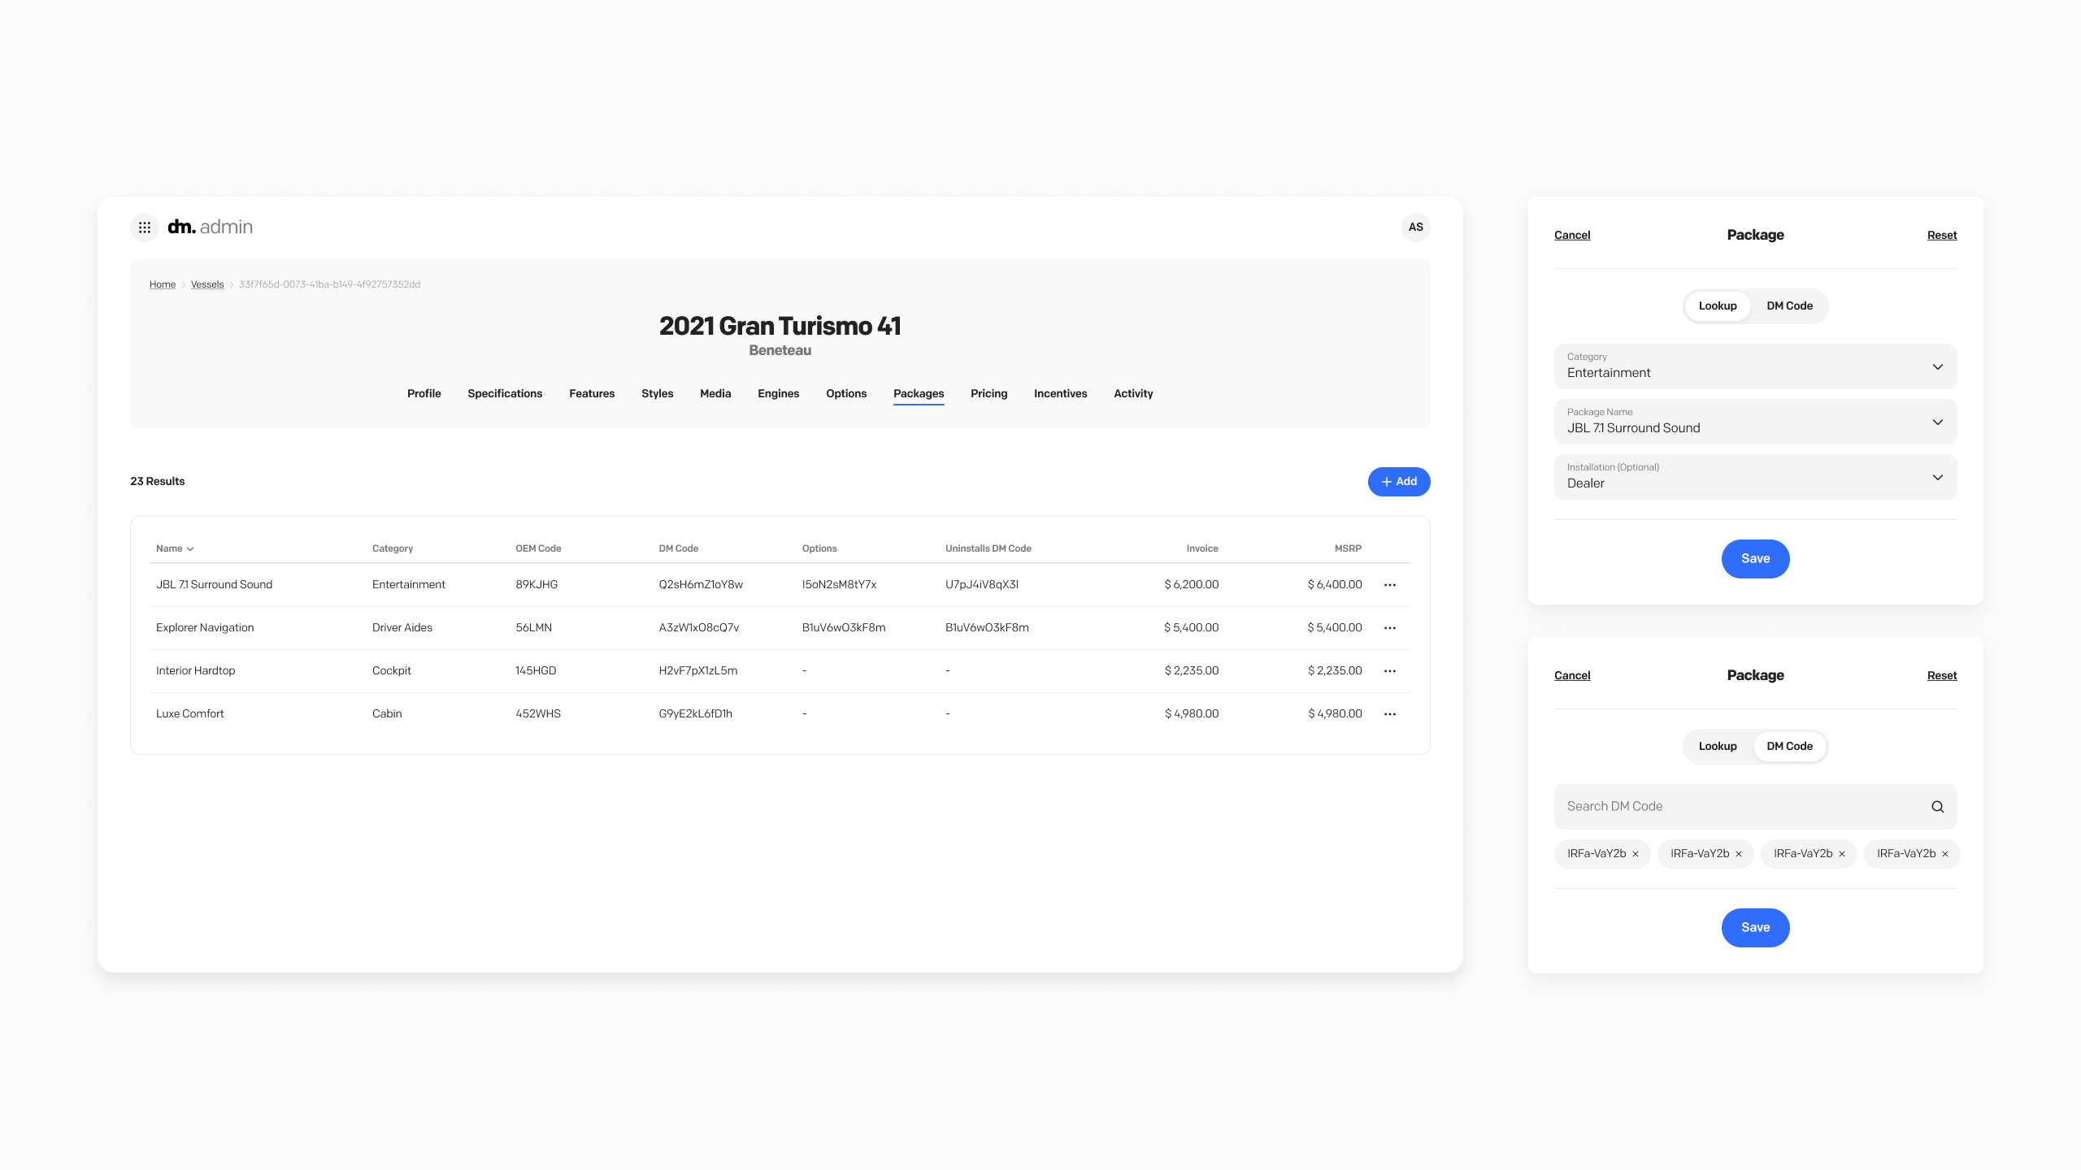Switch upper Package panel to DM Code
Screen dimensions: 2081x1170
(x=1789, y=306)
